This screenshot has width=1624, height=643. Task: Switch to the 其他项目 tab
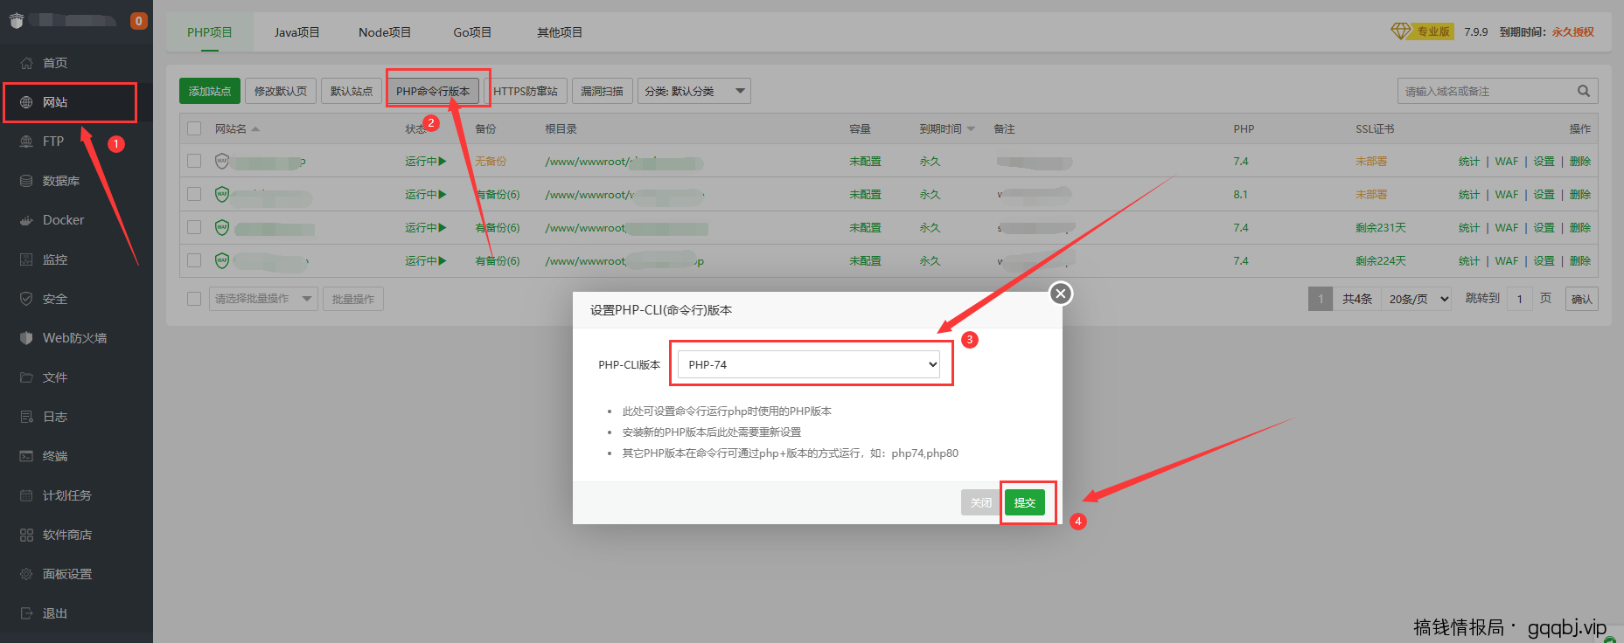click(560, 32)
